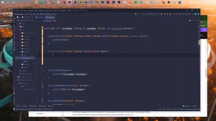
Task: Click the fold arrow beside updateName function
Action: pos(43,101)
